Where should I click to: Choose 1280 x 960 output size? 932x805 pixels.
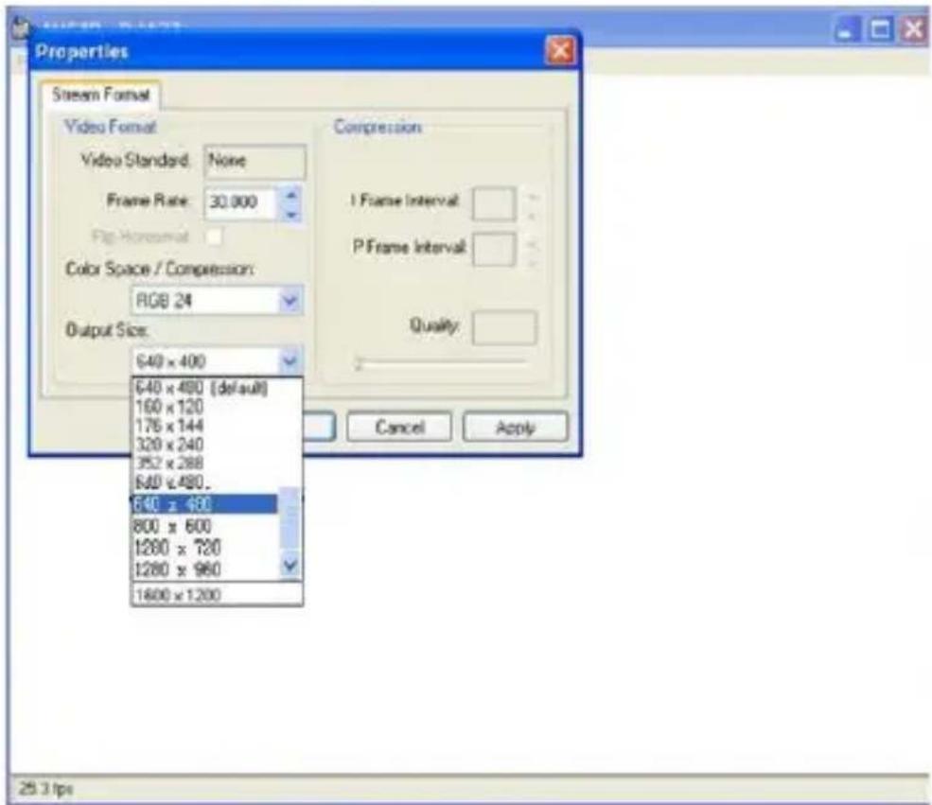[x=203, y=569]
